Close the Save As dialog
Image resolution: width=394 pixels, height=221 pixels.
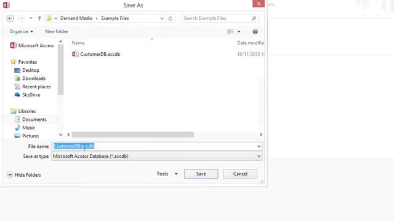259,4
